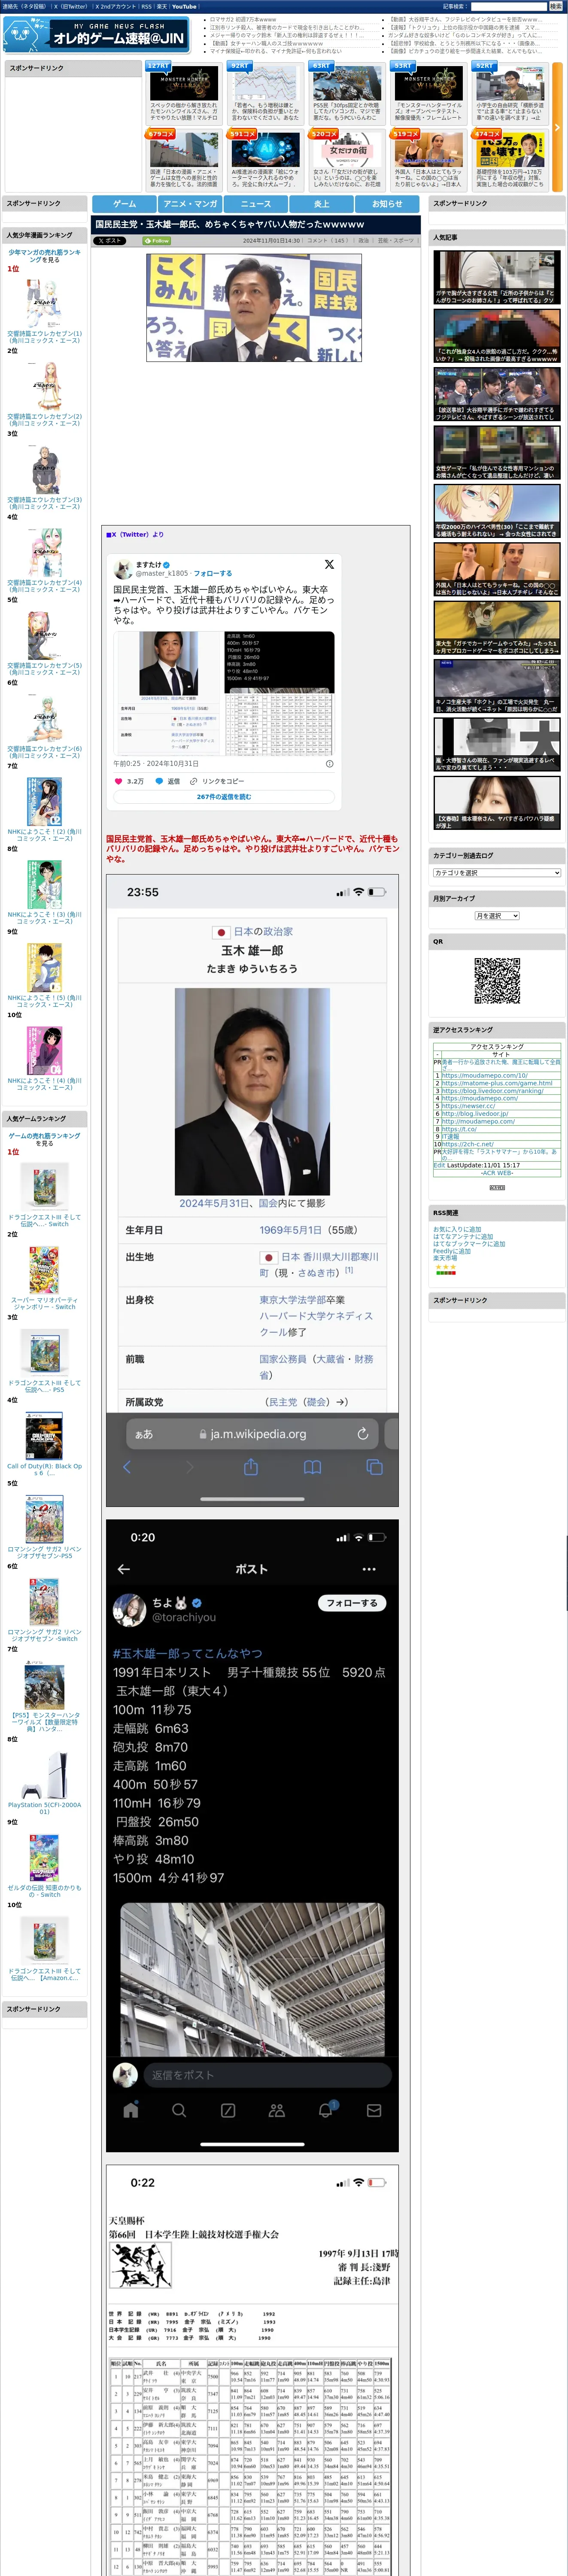The image size is (568, 2576).
Task: Select the ニュース navigation tab
Action: [x=256, y=203]
